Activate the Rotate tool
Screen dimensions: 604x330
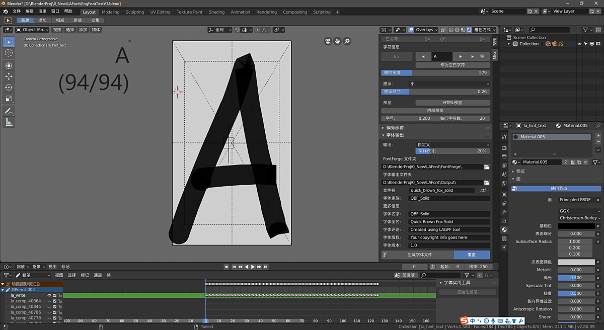(9, 88)
